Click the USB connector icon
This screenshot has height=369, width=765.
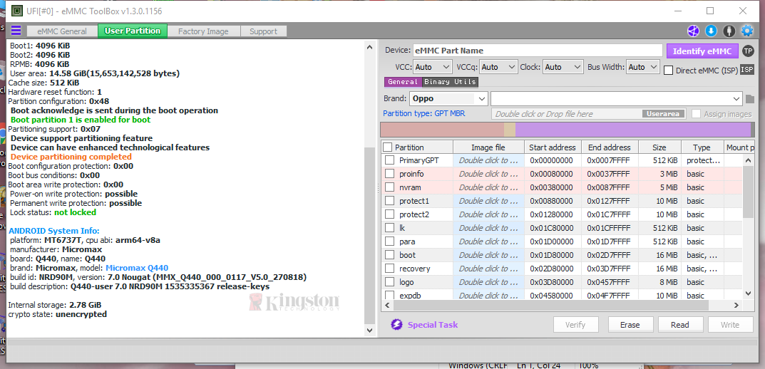point(729,31)
